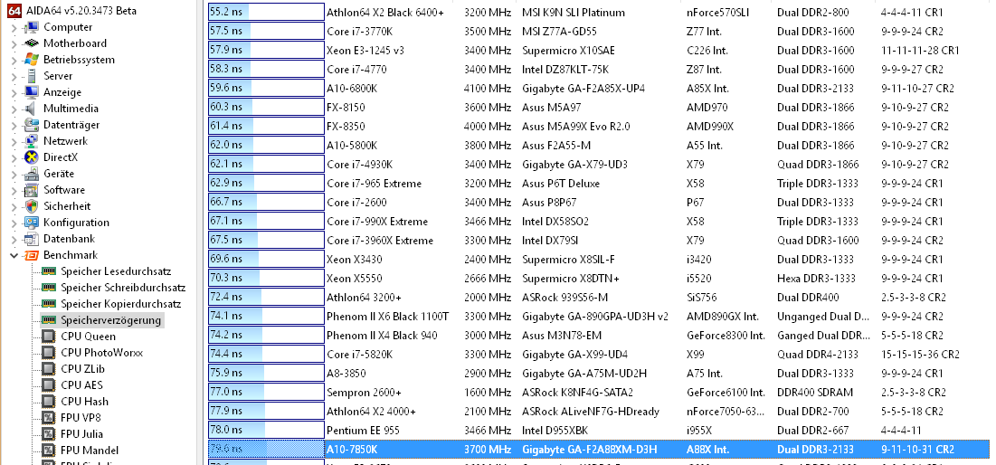Open the FPU Mandel benchmark
This screenshot has height=465, width=996.
click(90, 451)
